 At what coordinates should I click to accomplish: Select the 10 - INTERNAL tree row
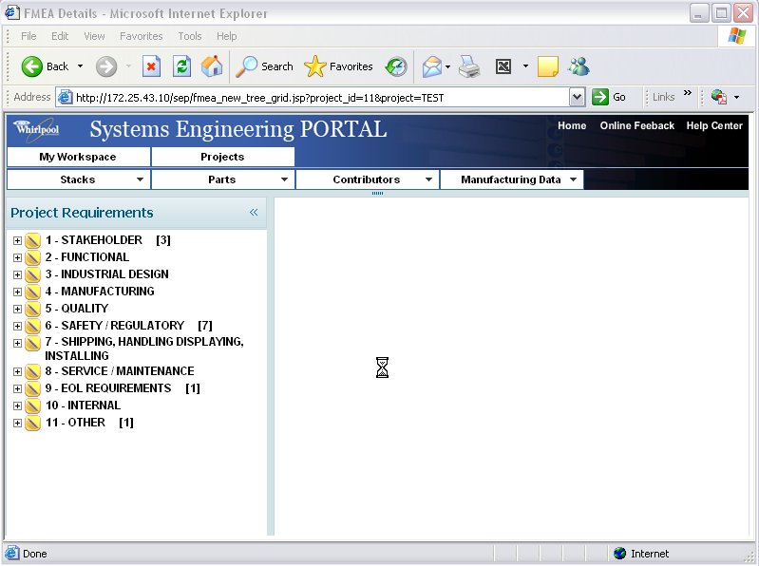[83, 406]
